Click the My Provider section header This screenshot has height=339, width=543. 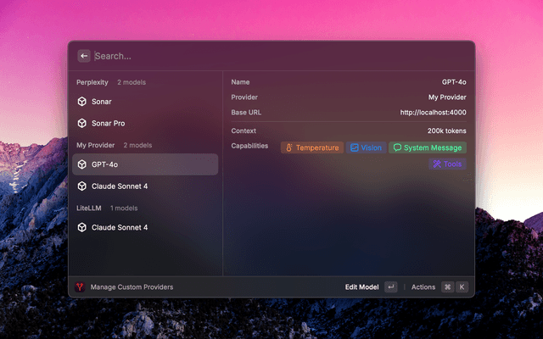95,145
